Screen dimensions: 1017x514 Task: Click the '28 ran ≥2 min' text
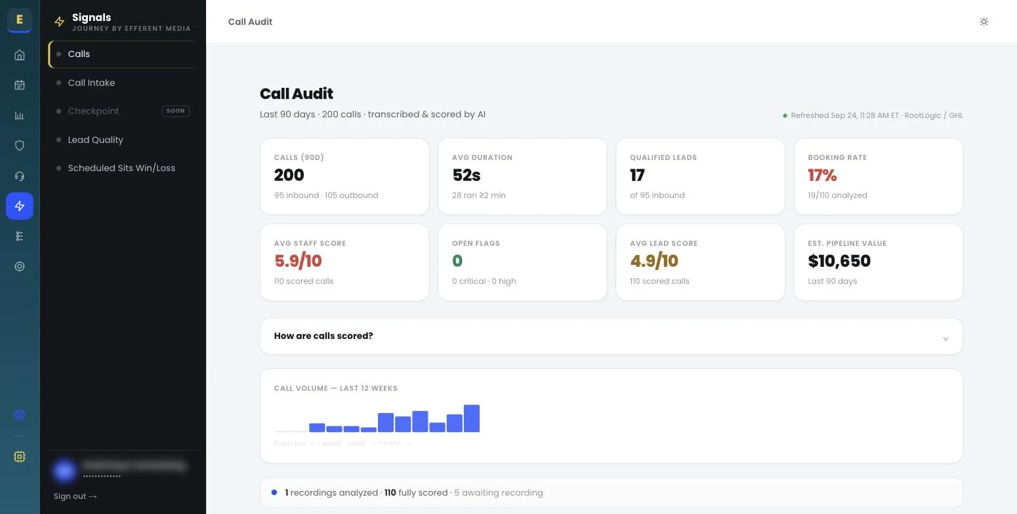point(479,195)
